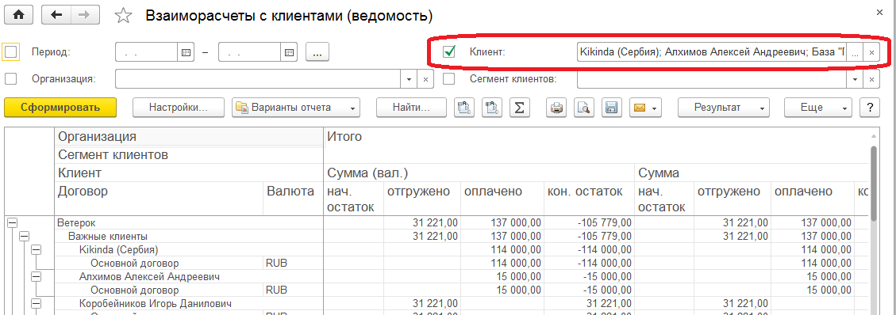Viewport: 896px width, 315px height.
Task: Go to the home page icon
Action: pyautogui.click(x=19, y=15)
